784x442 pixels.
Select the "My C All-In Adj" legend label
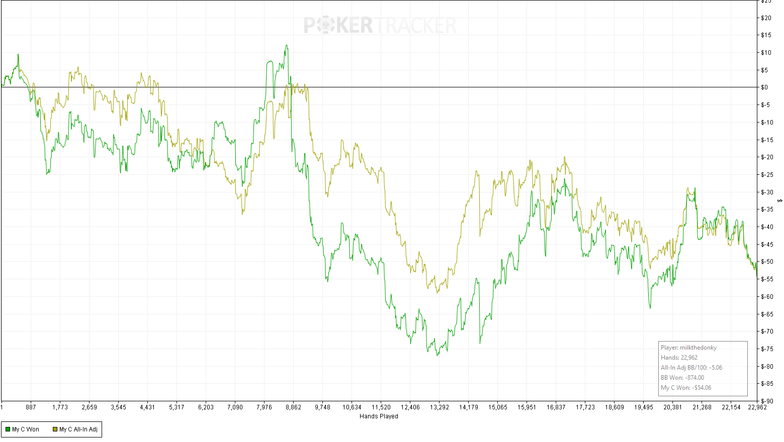coord(78,429)
